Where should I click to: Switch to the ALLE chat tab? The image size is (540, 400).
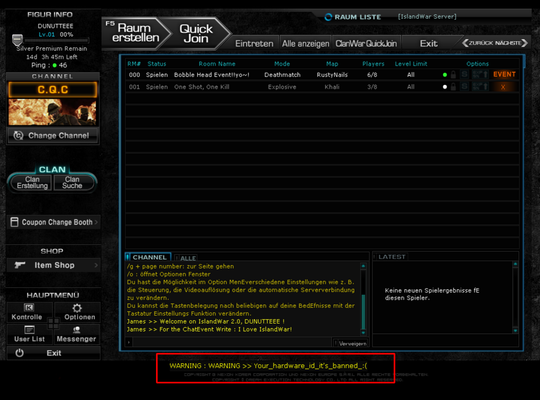coord(186,258)
